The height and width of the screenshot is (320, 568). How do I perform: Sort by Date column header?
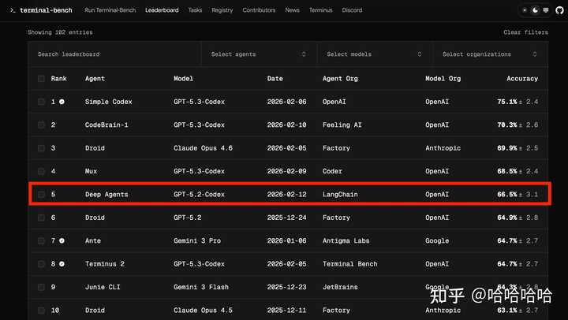coord(275,79)
